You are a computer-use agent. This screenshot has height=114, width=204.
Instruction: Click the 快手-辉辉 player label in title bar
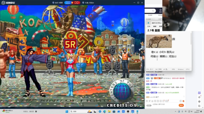click(58, 3)
